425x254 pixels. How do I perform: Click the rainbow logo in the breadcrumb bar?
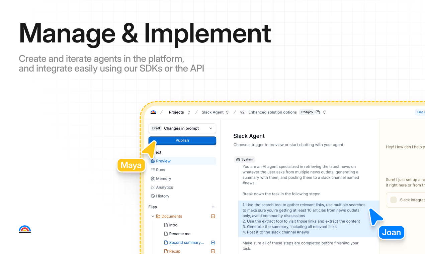[x=153, y=112]
